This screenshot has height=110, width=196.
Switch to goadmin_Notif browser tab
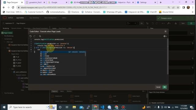[x=36, y=2]
